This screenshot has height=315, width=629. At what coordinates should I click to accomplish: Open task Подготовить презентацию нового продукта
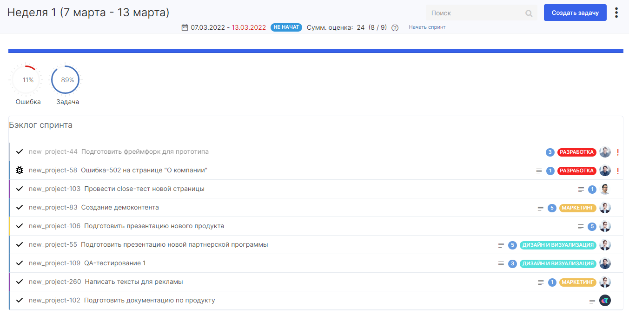point(154,226)
